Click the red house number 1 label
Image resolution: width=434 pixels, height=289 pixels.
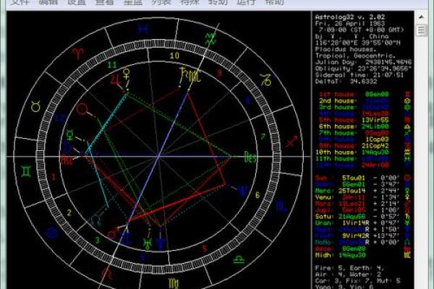(x=54, y=176)
